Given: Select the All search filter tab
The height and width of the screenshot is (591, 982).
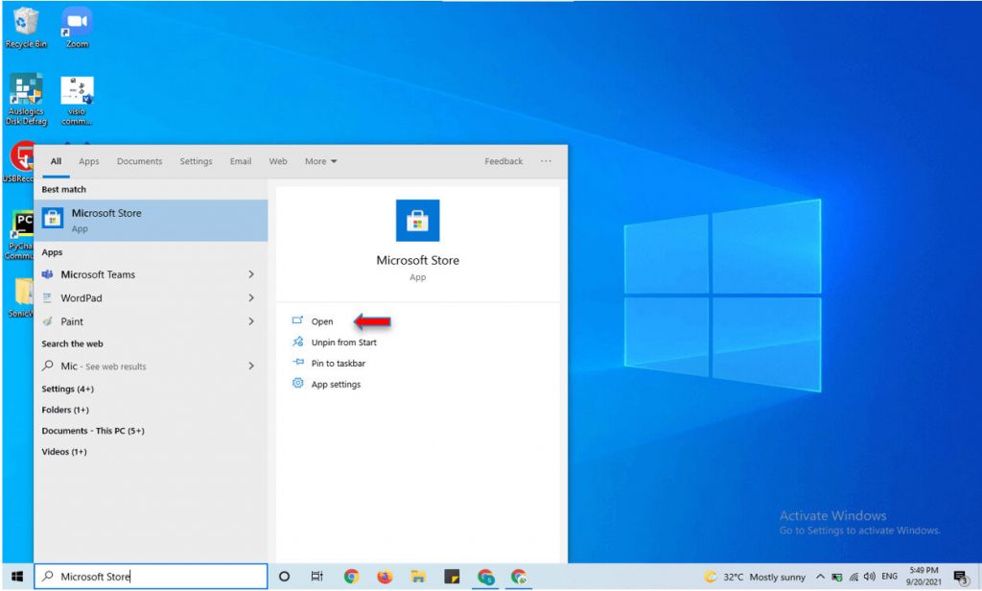Looking at the screenshot, I should 56,161.
